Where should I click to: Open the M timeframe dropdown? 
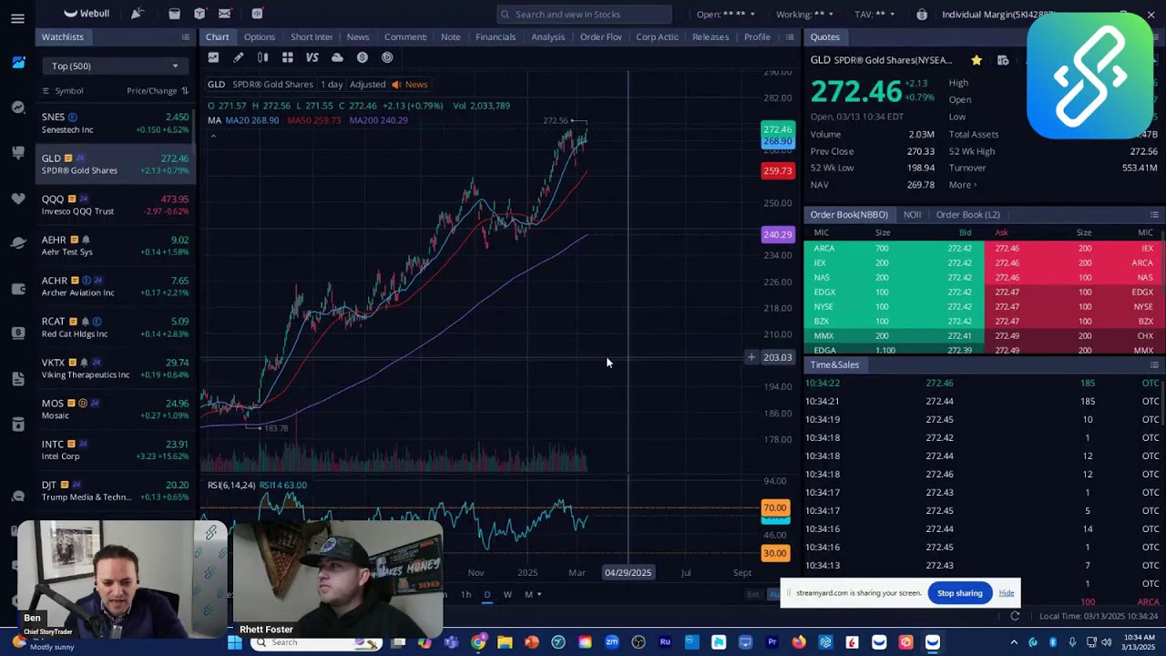point(533,595)
